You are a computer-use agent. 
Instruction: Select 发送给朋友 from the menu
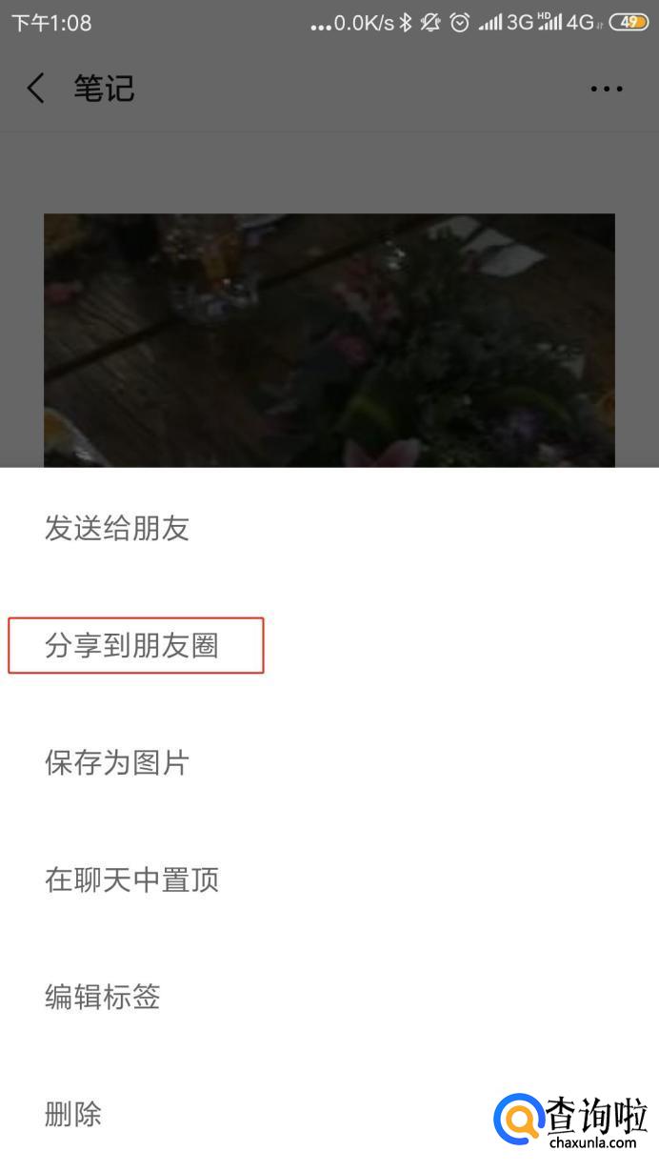pos(117,528)
